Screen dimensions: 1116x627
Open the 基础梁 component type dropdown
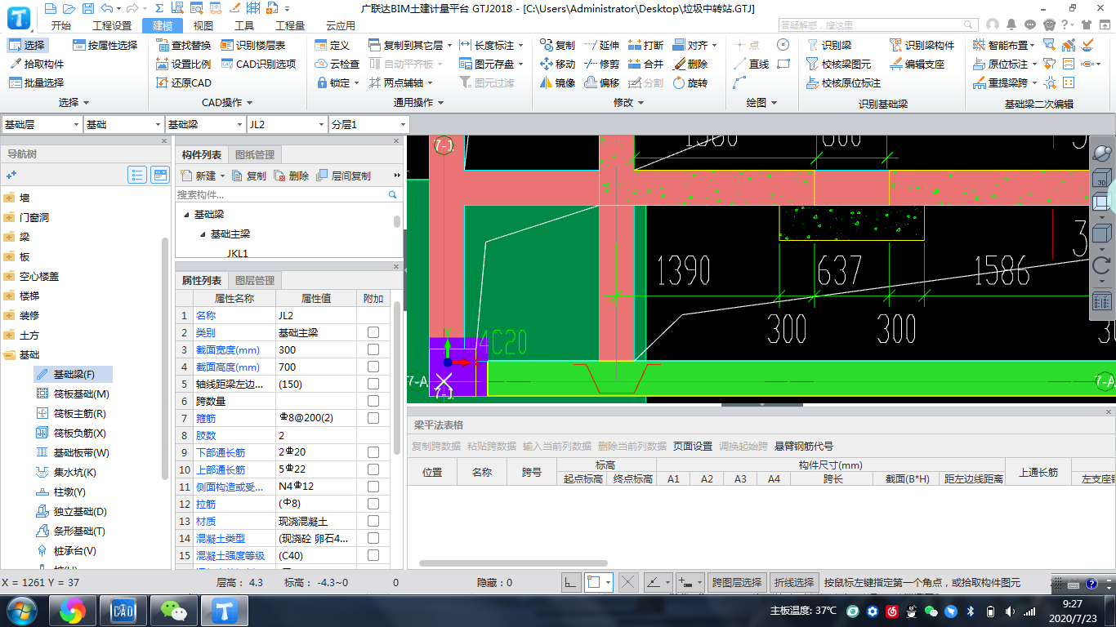coord(205,124)
